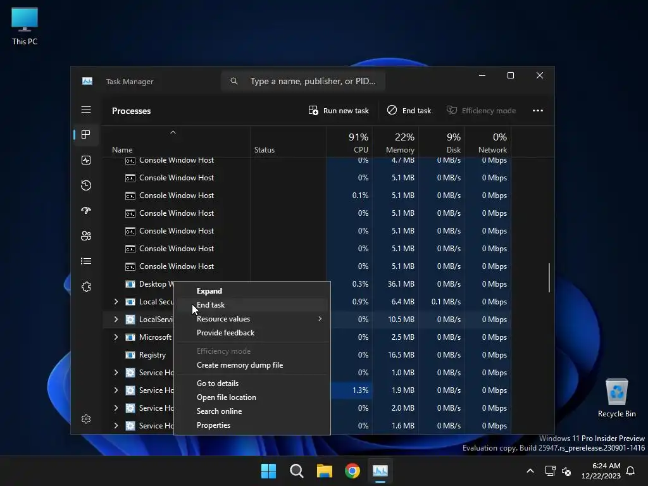The height and width of the screenshot is (486, 648).
Task: Focus the name, publisher, or PID search field
Action: click(303, 81)
